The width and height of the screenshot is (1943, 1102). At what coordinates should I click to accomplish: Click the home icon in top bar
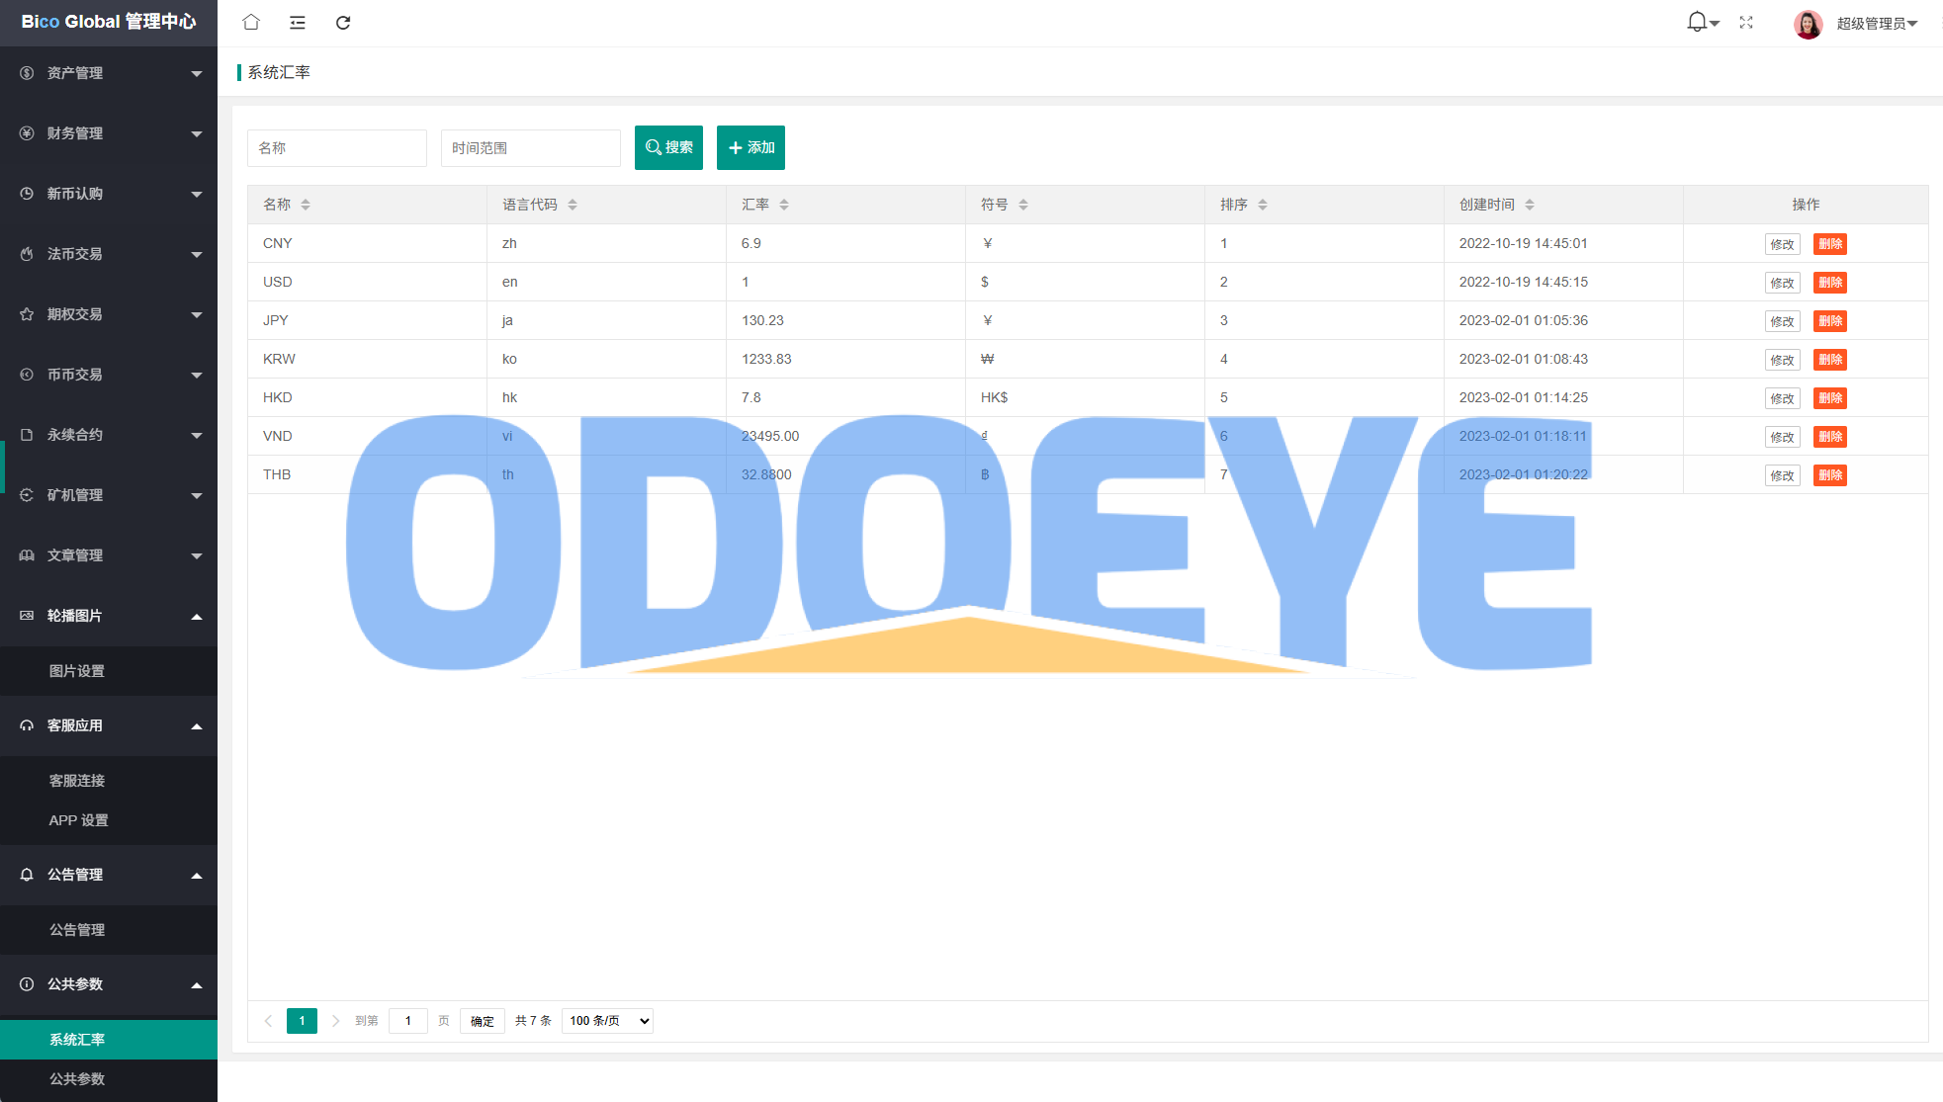251,22
